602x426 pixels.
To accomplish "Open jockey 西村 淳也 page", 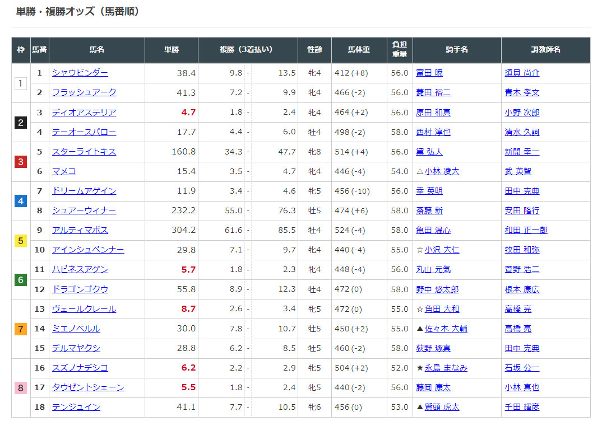I will pyautogui.click(x=433, y=132).
